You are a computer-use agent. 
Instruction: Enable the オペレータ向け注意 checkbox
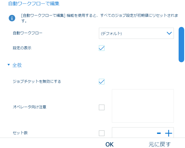[102, 107]
